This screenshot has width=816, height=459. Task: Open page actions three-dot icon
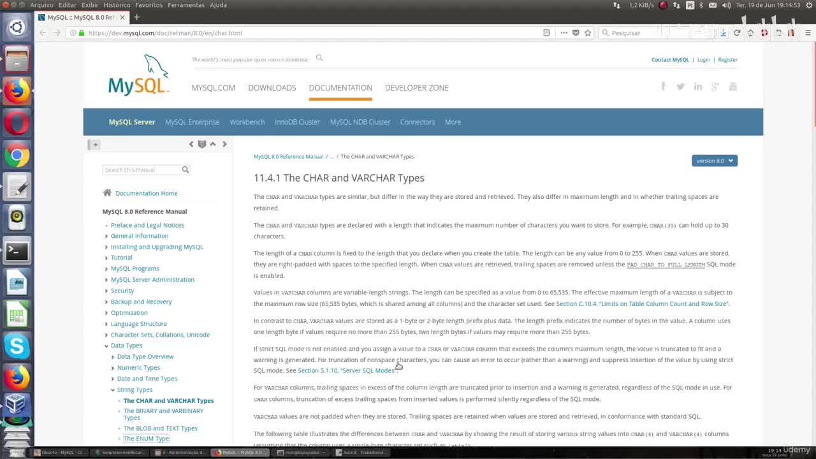[564, 33]
